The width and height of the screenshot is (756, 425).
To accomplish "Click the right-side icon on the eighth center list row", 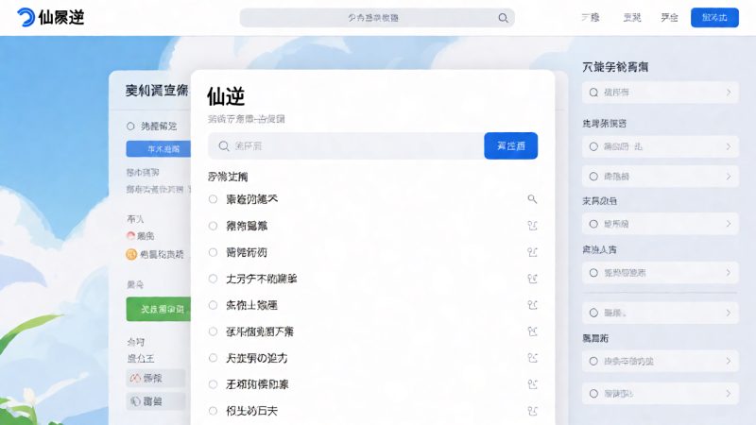I will pos(532,384).
